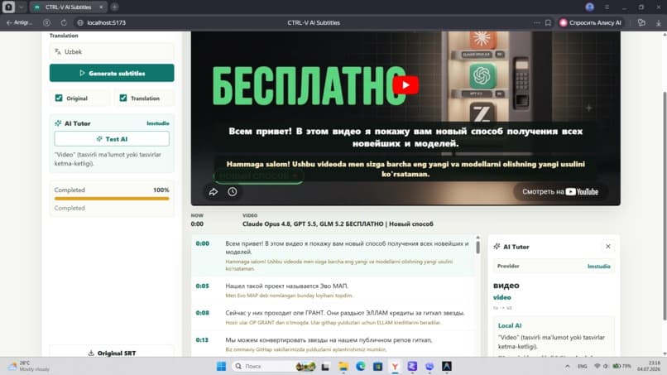
Task: Open the lmstudio link in AI Tutor sidebar card
Action: (x=158, y=123)
